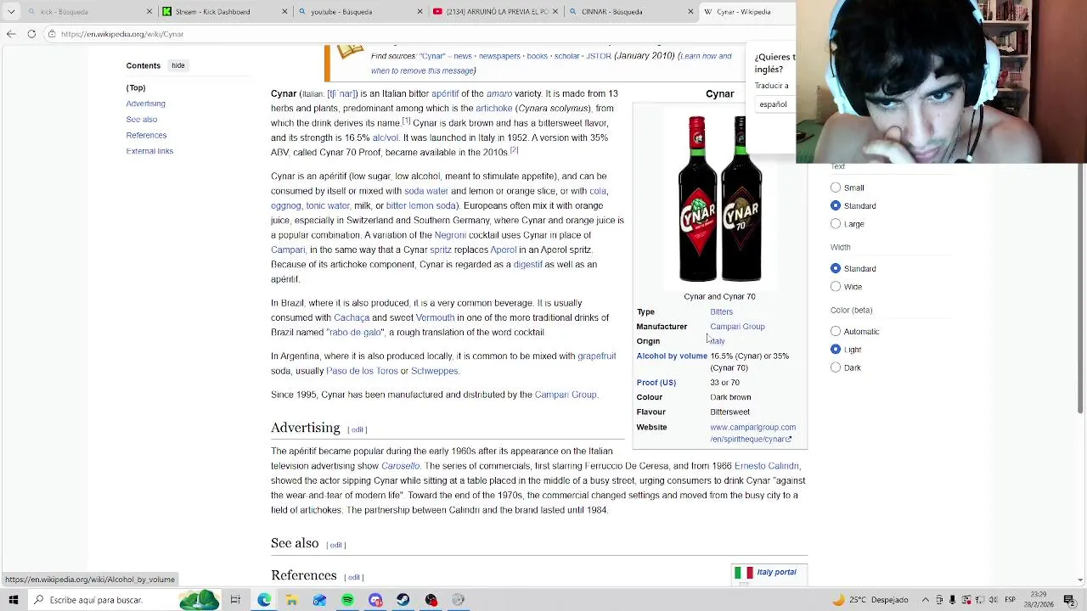Open File Explorer from the taskbar
1087x611 pixels.
tap(291, 600)
